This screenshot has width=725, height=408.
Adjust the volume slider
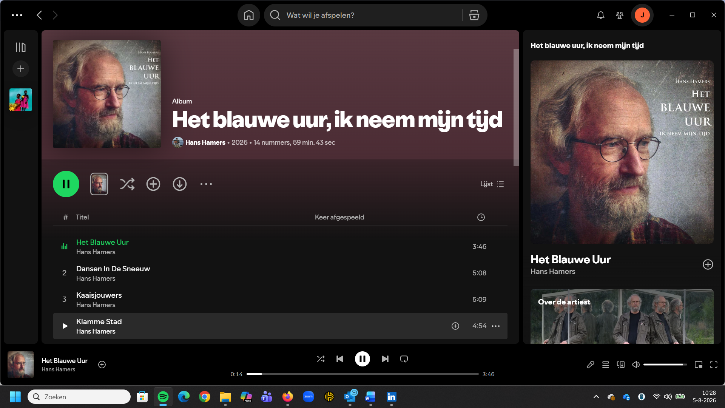[665, 365]
